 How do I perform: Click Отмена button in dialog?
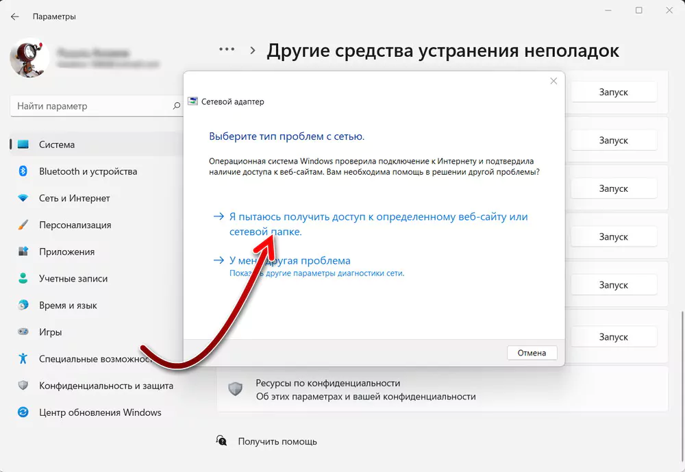click(532, 353)
